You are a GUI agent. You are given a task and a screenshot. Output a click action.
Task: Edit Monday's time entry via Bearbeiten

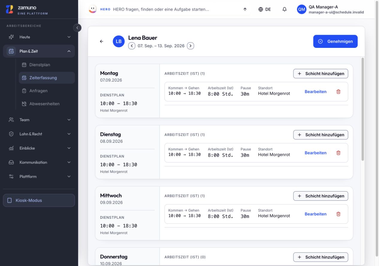pos(315,92)
